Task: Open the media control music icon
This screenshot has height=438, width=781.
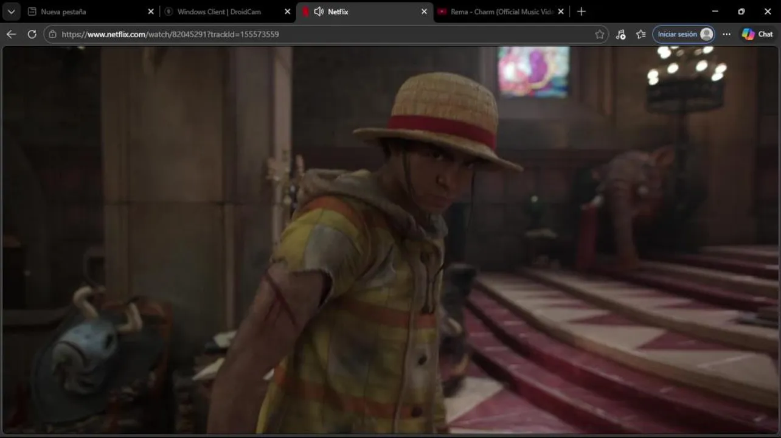Action: pos(620,34)
